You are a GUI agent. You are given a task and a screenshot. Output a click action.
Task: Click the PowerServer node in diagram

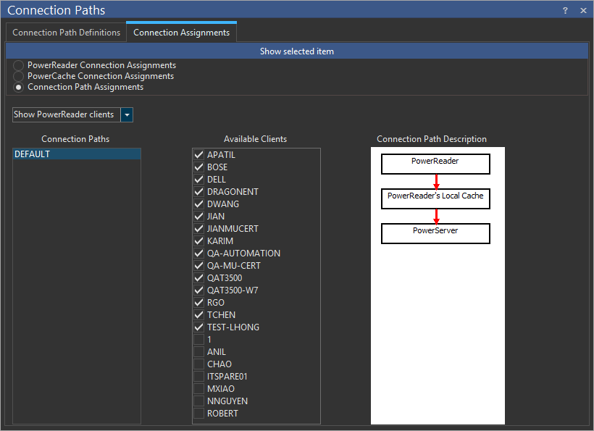tap(435, 233)
